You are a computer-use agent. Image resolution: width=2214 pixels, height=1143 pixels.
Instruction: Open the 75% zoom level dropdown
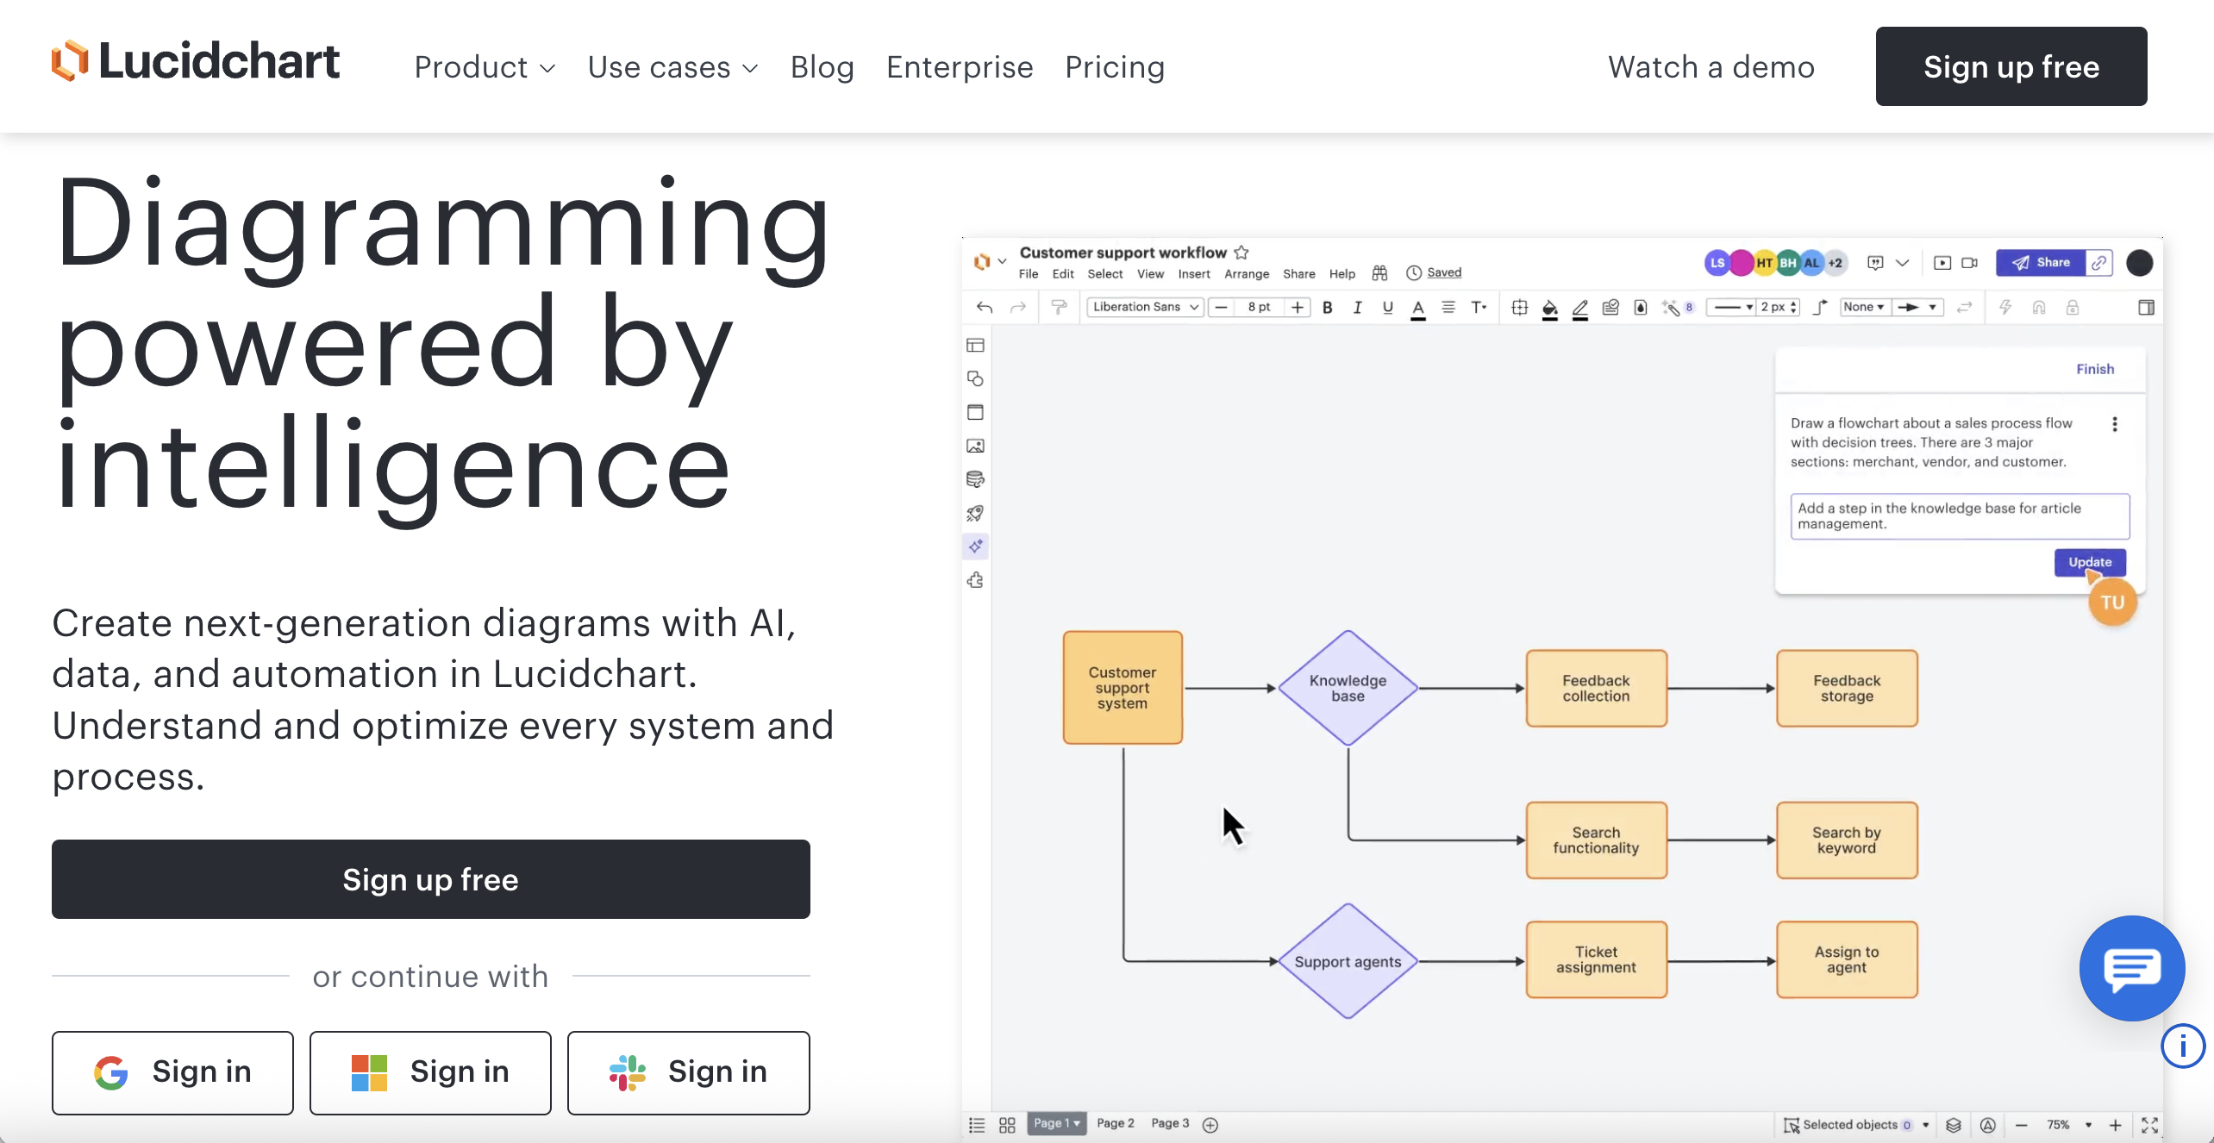pos(2069,1125)
